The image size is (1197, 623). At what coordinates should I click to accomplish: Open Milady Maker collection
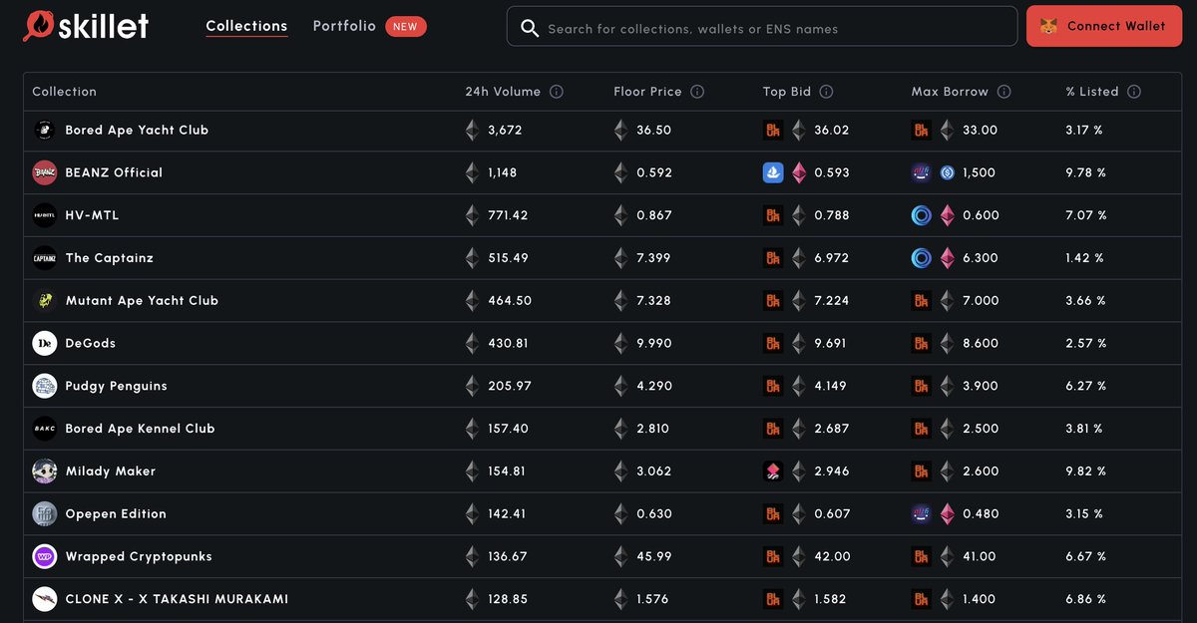tap(110, 471)
